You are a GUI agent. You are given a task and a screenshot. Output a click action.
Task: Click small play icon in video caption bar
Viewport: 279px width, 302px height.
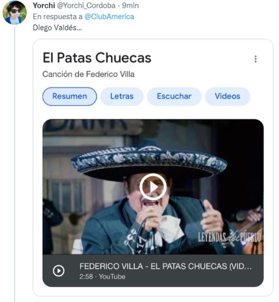pos(59,271)
